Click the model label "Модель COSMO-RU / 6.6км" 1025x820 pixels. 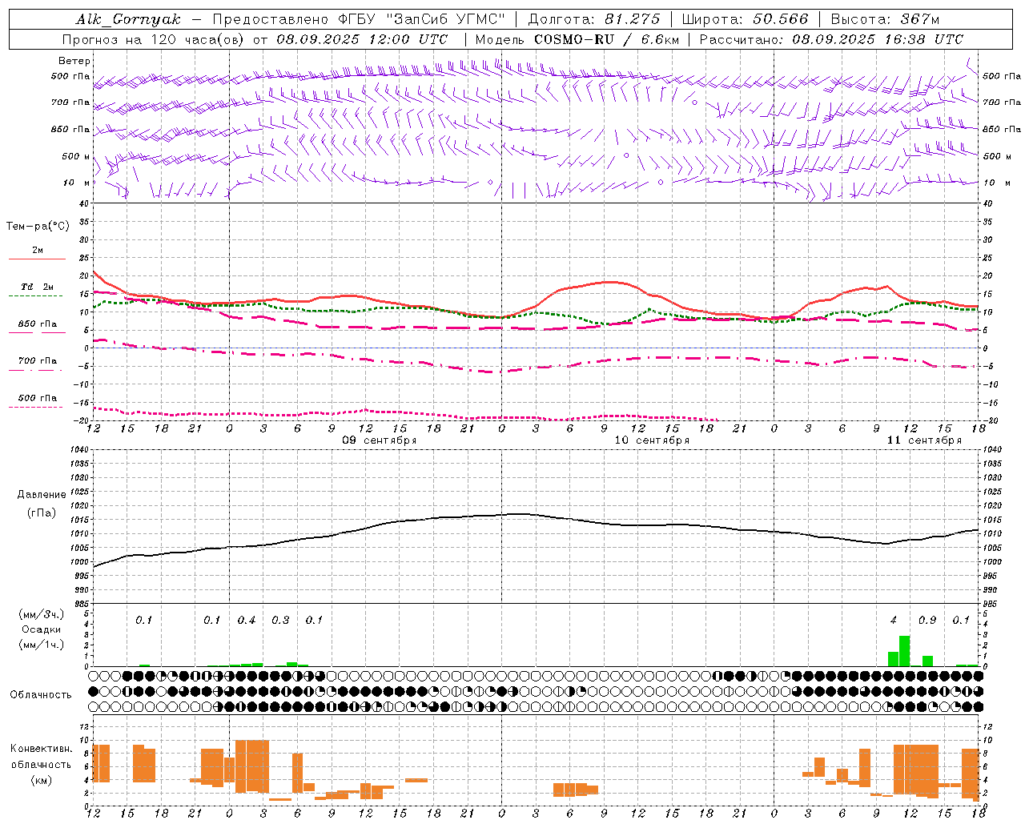point(577,39)
